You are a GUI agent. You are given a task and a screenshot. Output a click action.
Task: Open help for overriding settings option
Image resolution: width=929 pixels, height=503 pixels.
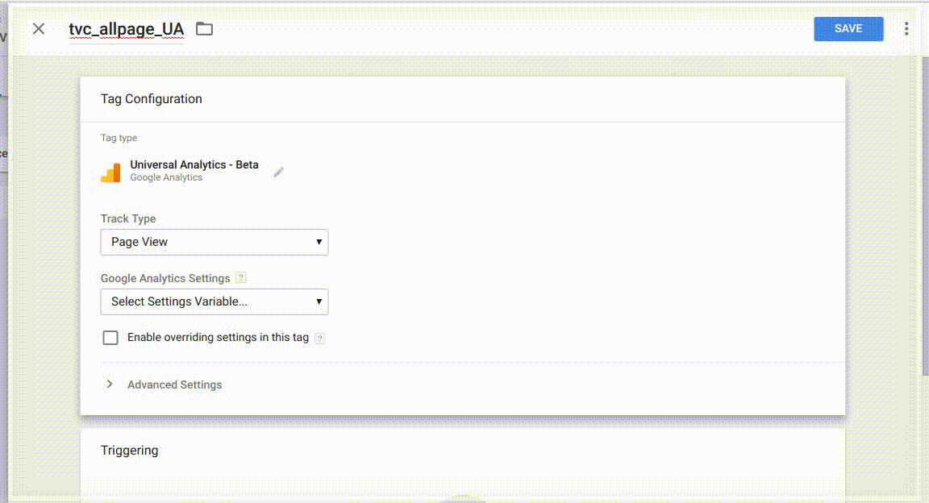[x=319, y=338]
